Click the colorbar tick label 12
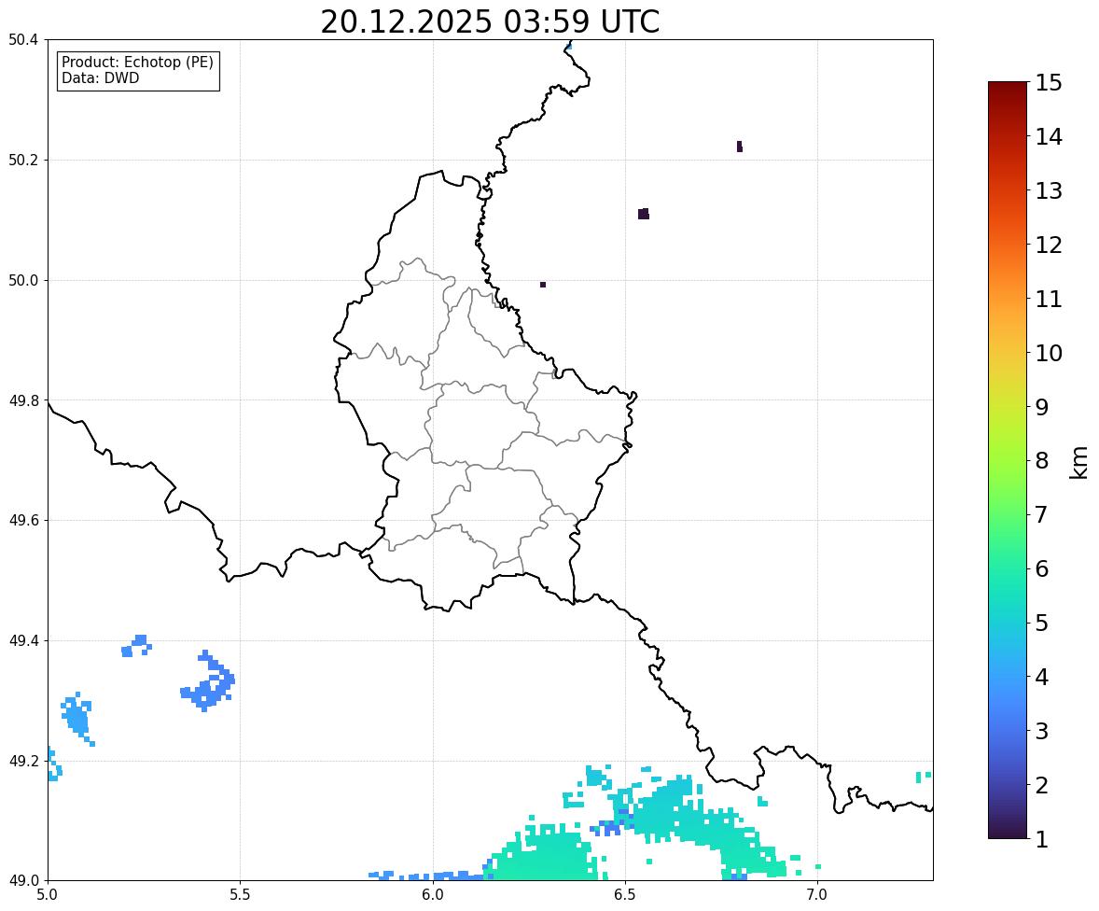The width and height of the screenshot is (1099, 911). (1049, 245)
